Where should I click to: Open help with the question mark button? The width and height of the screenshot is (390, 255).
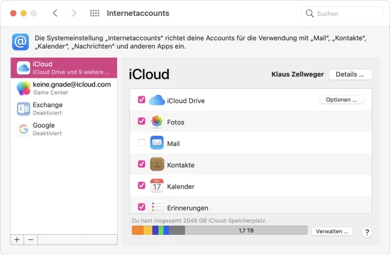click(367, 232)
